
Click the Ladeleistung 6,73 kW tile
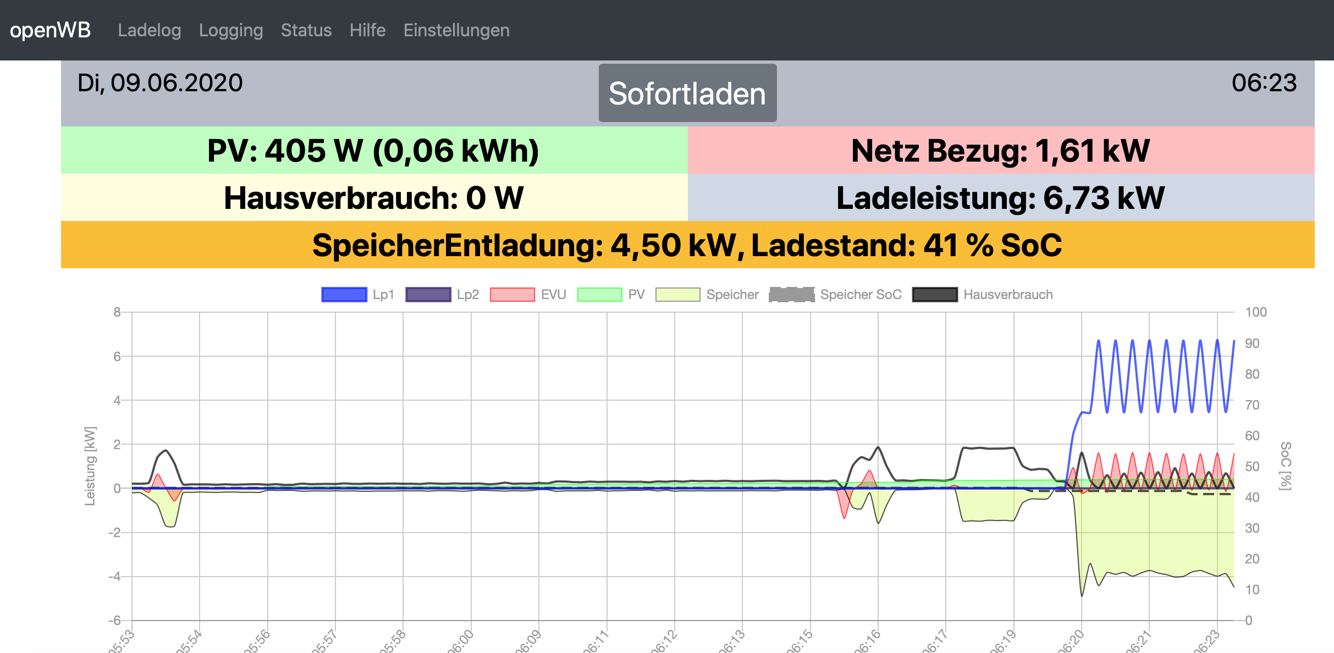[x=1000, y=198]
